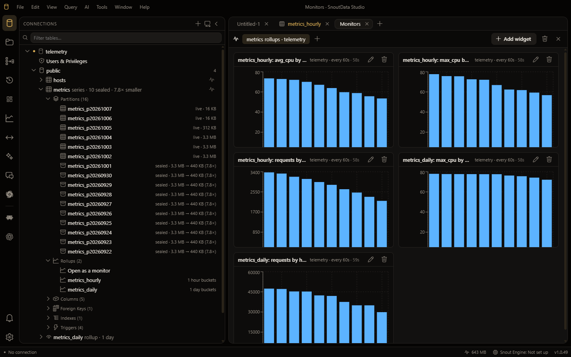The width and height of the screenshot is (571, 357).
Task: Edit the metrics_hourly avg_cpu widget
Action: [371, 59]
